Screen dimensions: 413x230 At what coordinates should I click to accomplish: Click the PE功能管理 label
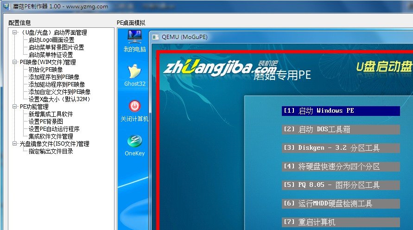34,107
